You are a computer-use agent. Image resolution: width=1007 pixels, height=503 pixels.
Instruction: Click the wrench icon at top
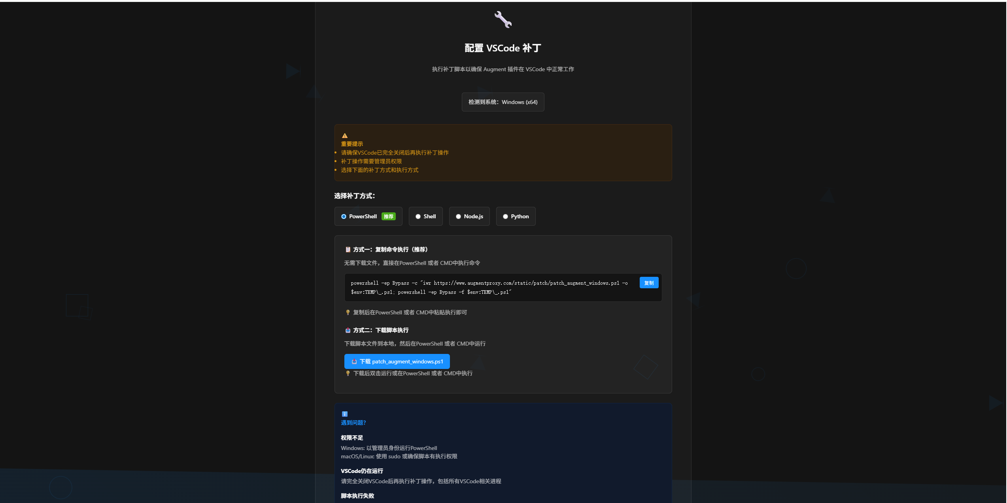tap(503, 19)
